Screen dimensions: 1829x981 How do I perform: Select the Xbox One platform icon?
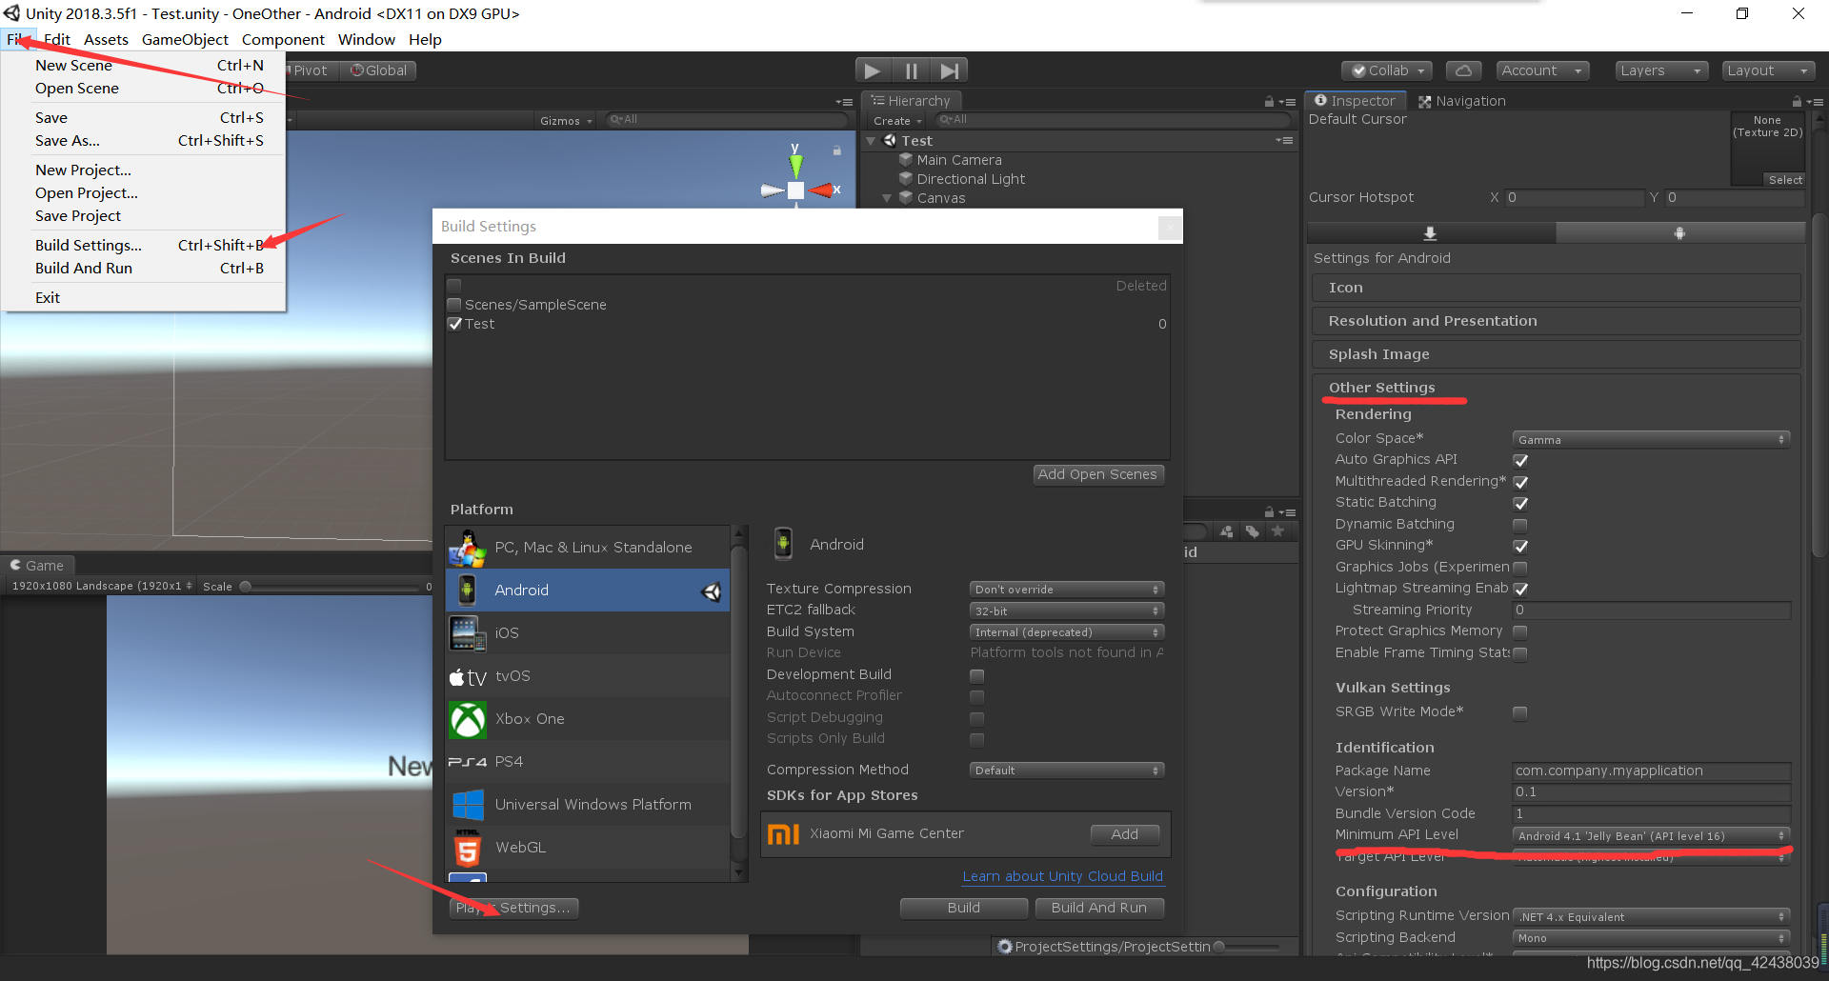click(467, 719)
